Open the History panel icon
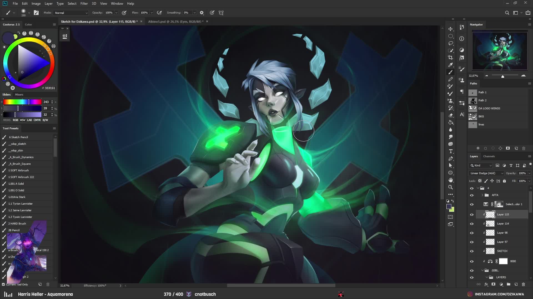Viewport: 533px width, 299px height. [x=462, y=27]
